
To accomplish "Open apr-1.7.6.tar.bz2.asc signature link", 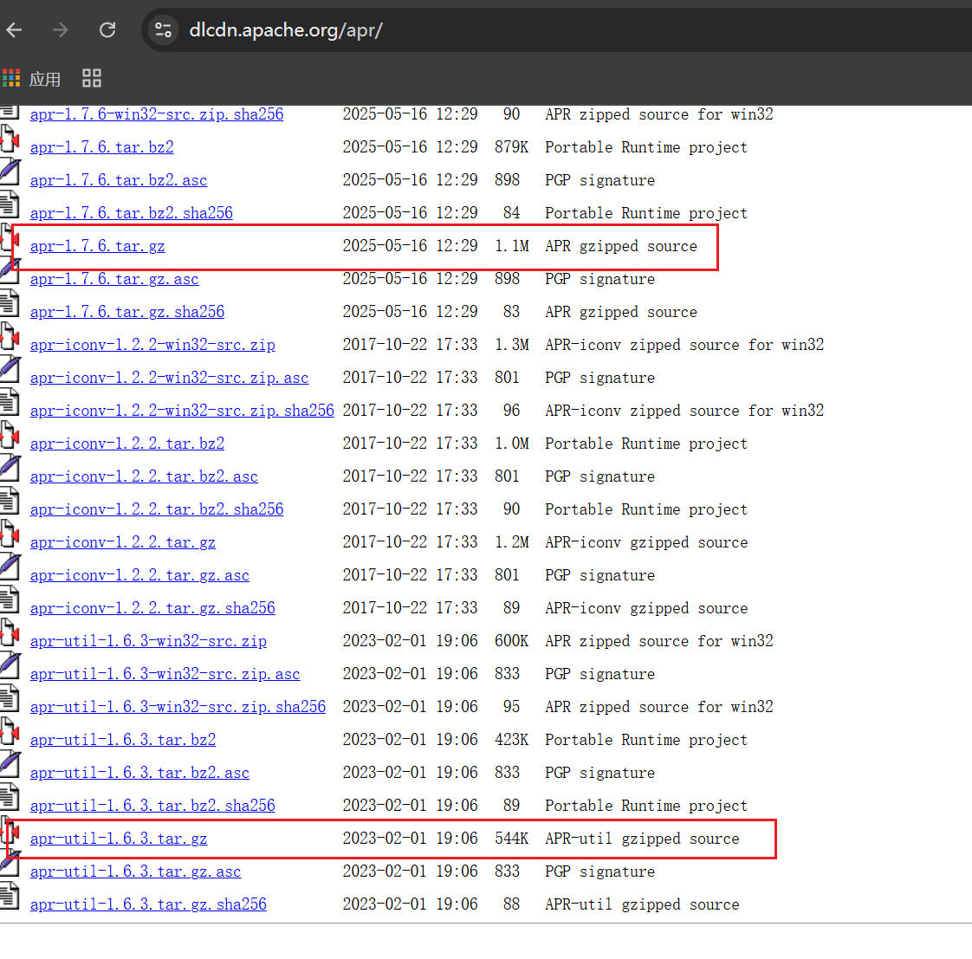I will pyautogui.click(x=119, y=180).
